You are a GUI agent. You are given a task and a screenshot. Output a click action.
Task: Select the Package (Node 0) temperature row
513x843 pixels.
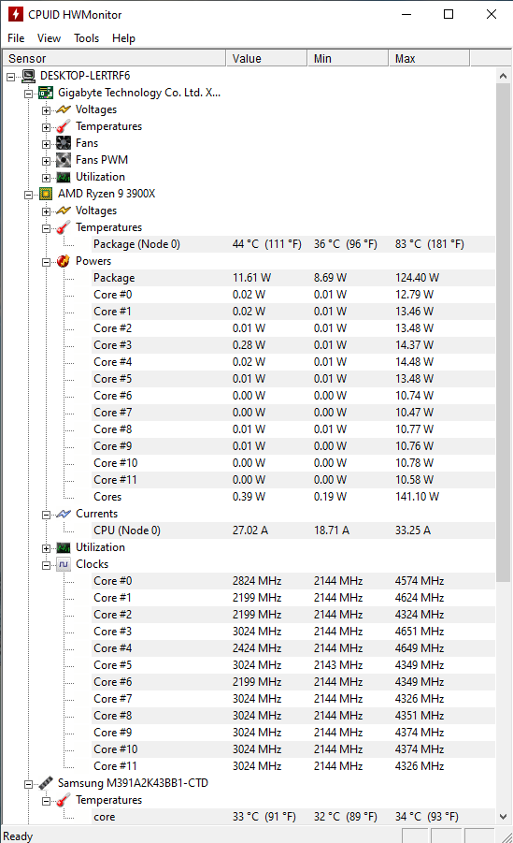pyautogui.click(x=293, y=244)
